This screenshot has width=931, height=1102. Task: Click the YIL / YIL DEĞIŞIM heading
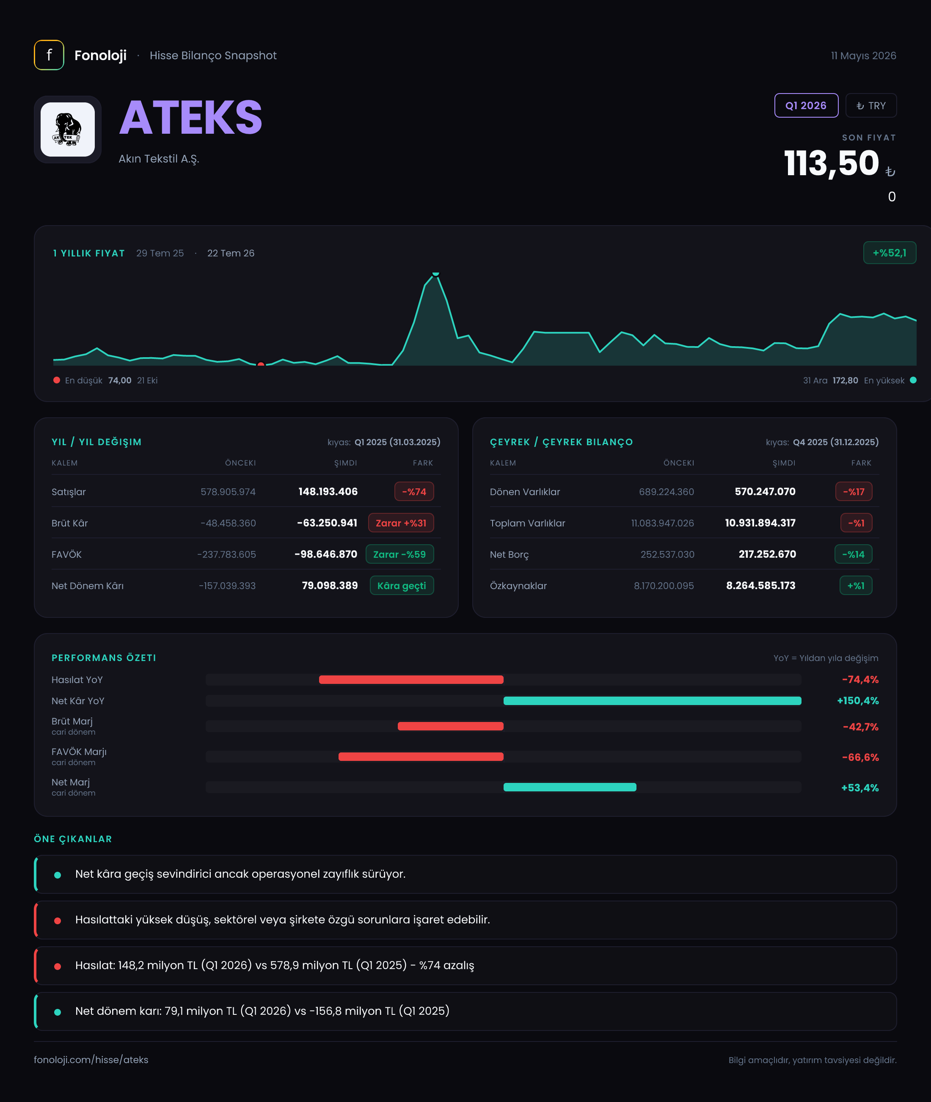(x=96, y=442)
